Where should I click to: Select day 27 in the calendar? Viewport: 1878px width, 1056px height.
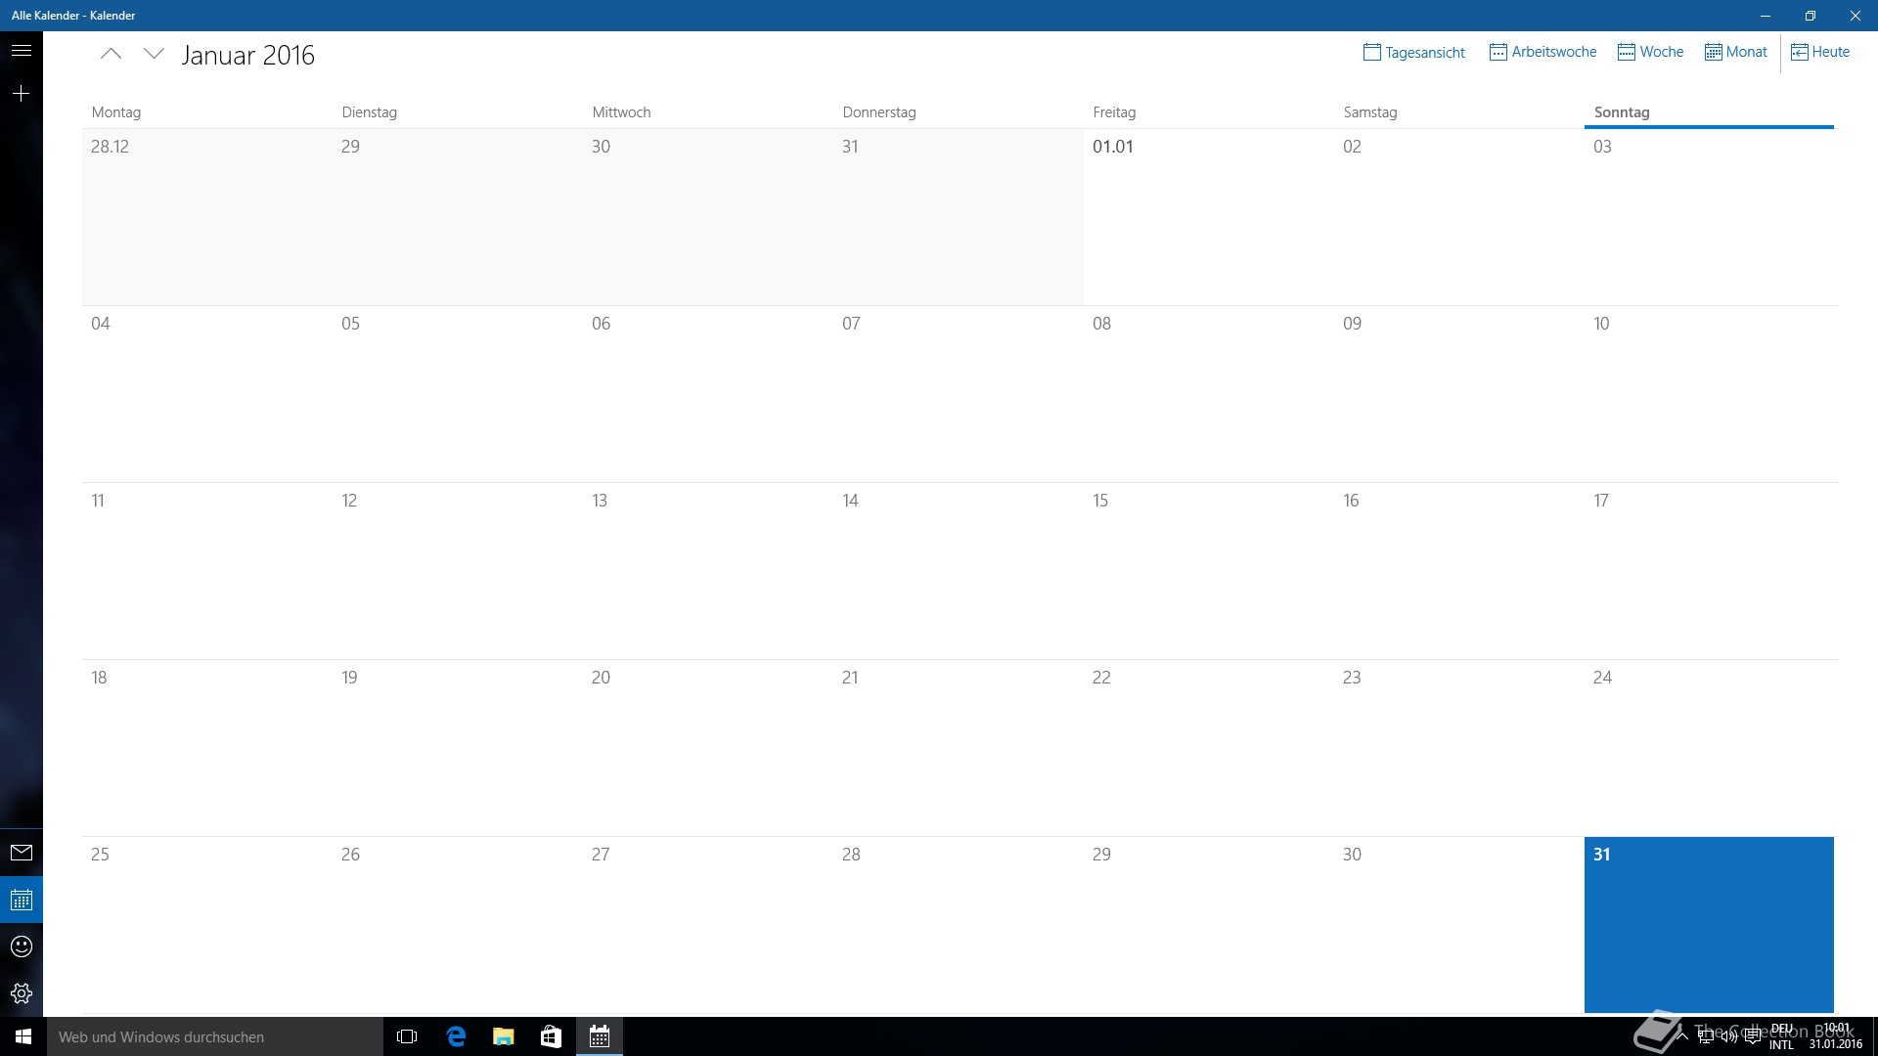[x=708, y=925]
